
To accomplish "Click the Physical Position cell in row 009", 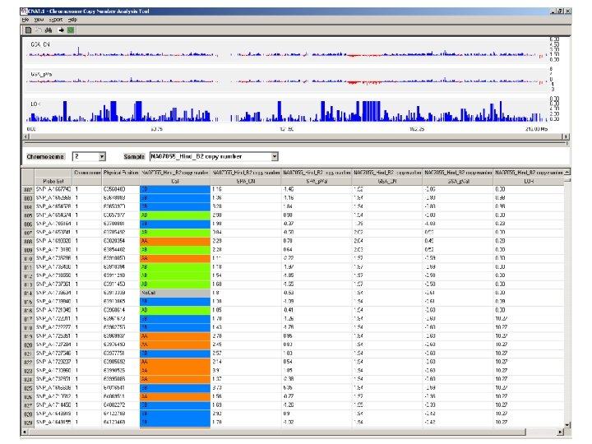I will pyautogui.click(x=121, y=250).
